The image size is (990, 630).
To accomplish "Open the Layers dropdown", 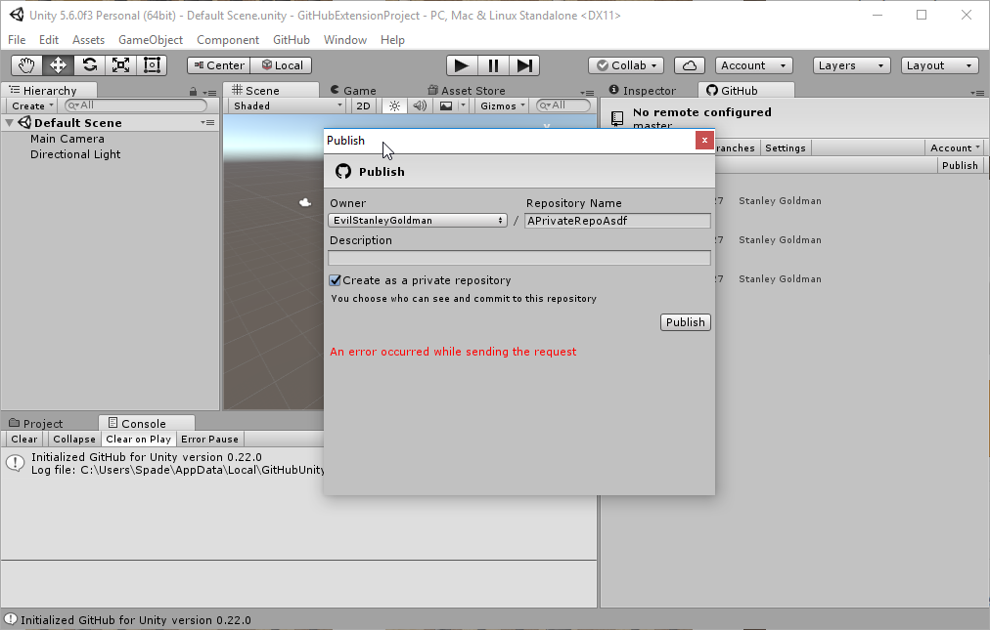I will pos(851,65).
